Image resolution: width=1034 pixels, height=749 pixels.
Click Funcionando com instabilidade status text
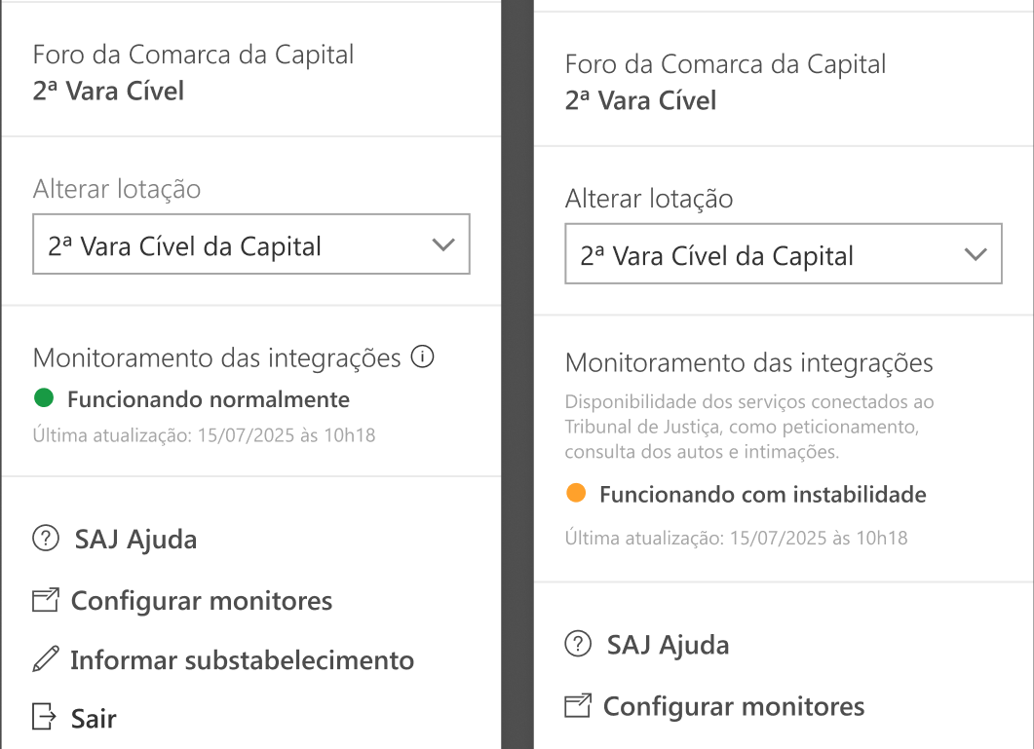762,494
